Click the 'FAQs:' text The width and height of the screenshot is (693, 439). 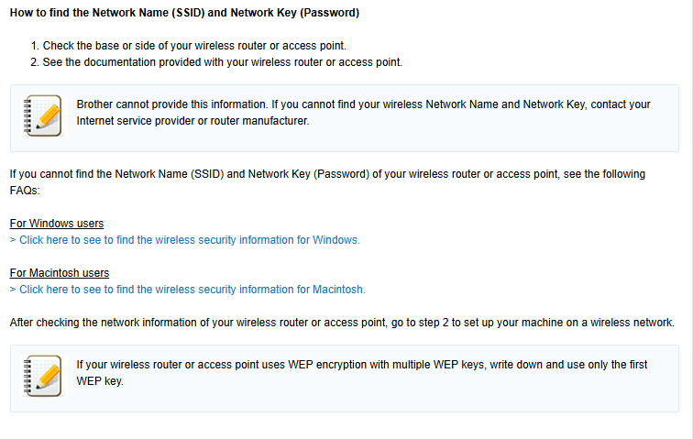25,191
